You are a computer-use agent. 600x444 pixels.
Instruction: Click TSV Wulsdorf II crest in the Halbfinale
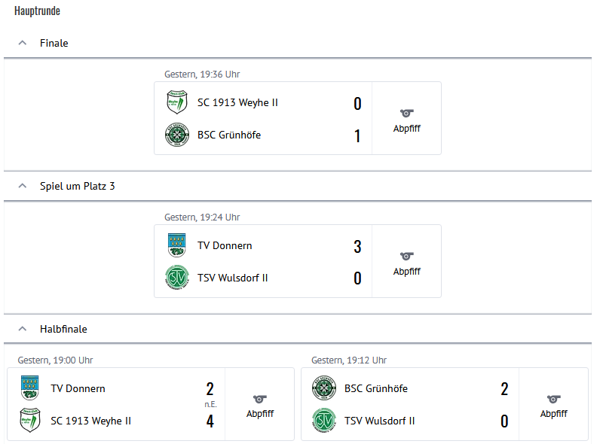pos(323,421)
